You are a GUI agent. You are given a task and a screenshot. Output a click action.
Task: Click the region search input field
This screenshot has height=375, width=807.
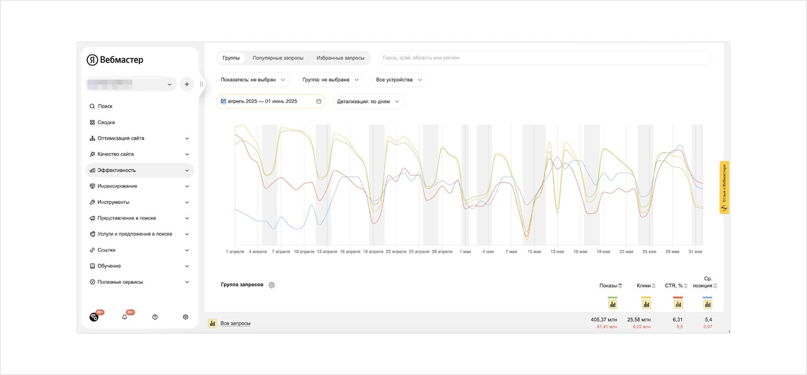point(545,58)
